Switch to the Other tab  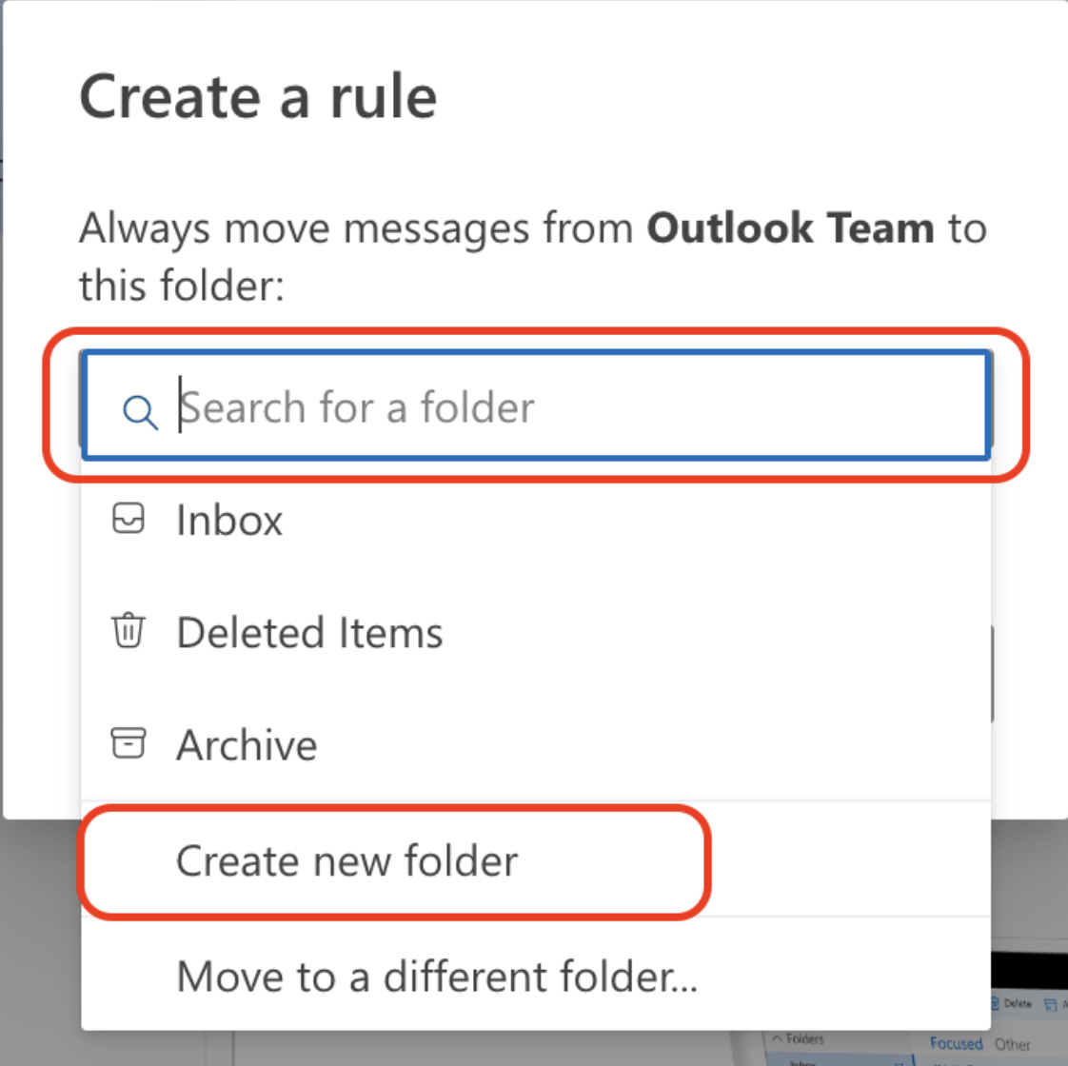[x=1013, y=1044]
